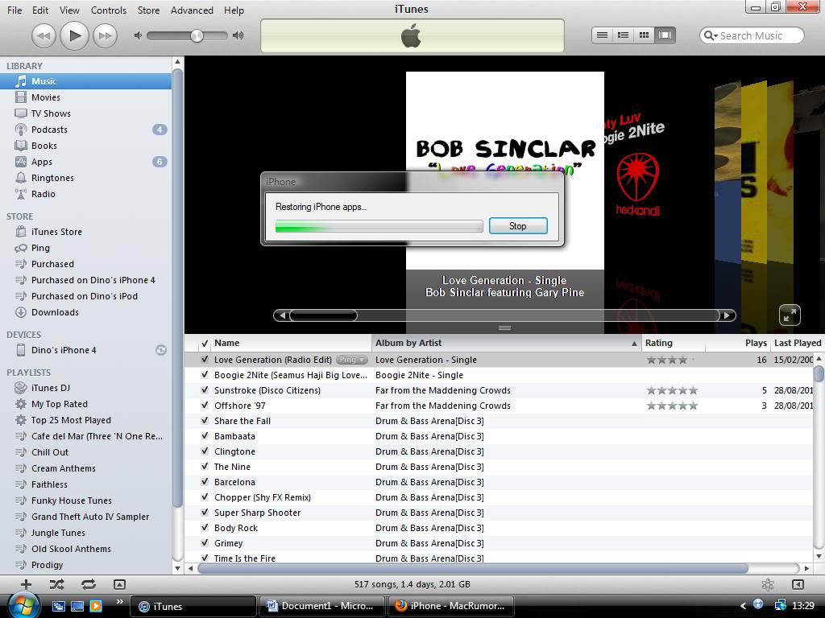This screenshot has height=618, width=825.
Task: Stop restoring iPhone apps
Action: [518, 226]
